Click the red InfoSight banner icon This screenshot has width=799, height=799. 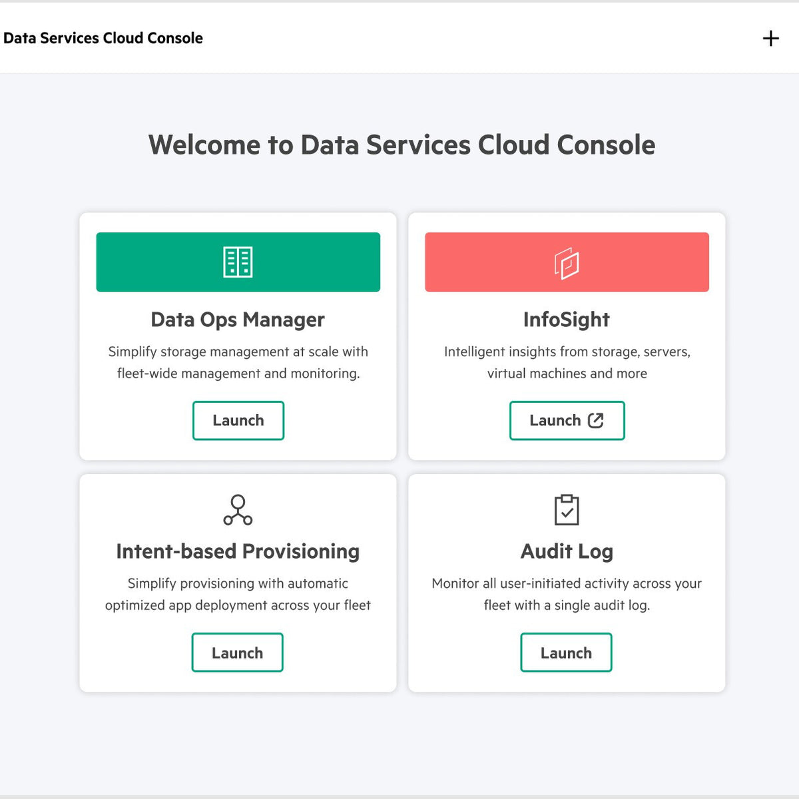[567, 263]
